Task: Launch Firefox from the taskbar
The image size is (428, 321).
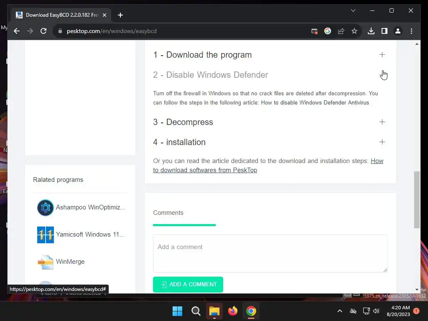Action: 232,311
